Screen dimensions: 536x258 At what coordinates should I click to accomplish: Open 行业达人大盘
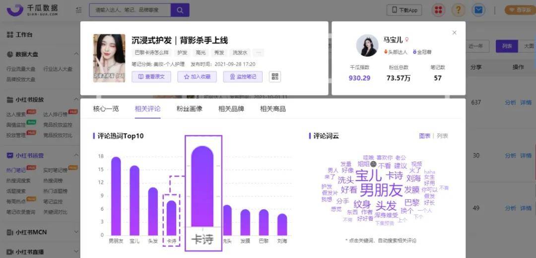(58, 69)
